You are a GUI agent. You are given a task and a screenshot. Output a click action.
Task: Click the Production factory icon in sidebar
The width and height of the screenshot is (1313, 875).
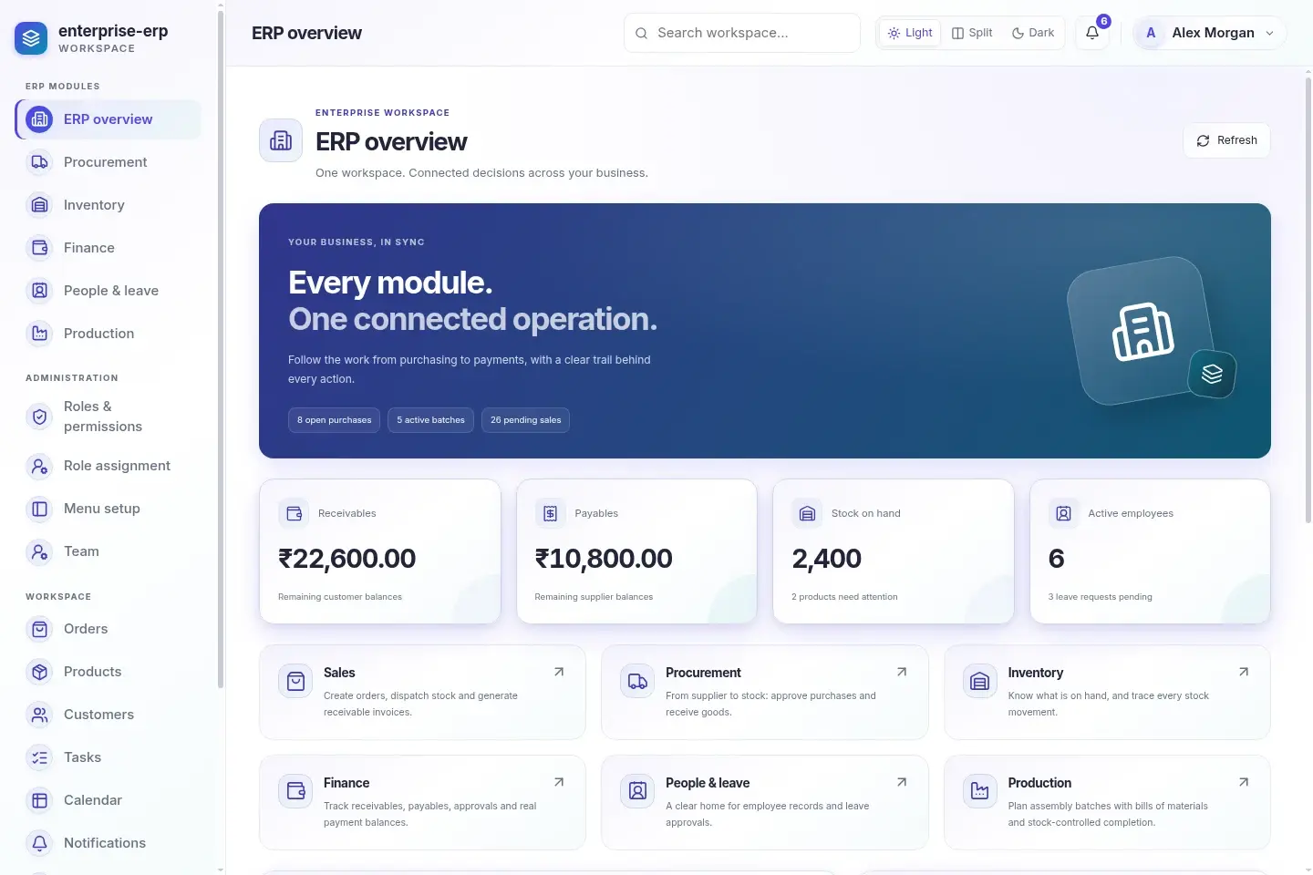39,334
